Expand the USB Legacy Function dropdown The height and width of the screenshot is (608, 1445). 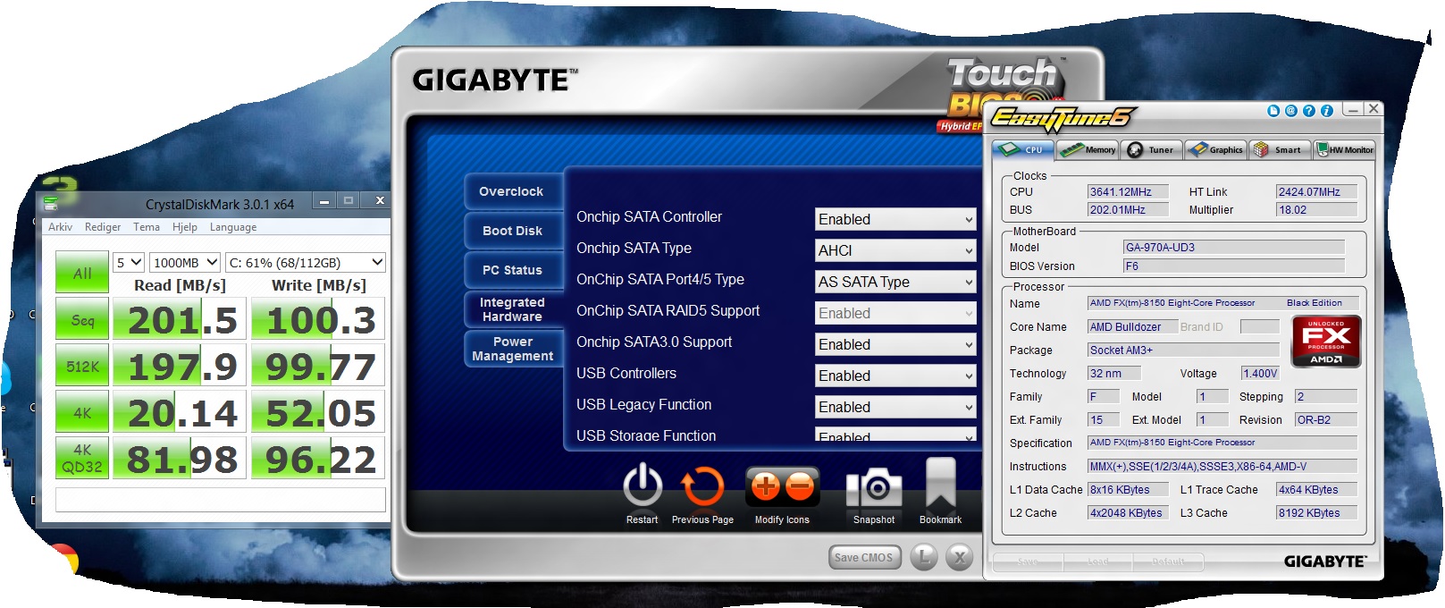895,407
